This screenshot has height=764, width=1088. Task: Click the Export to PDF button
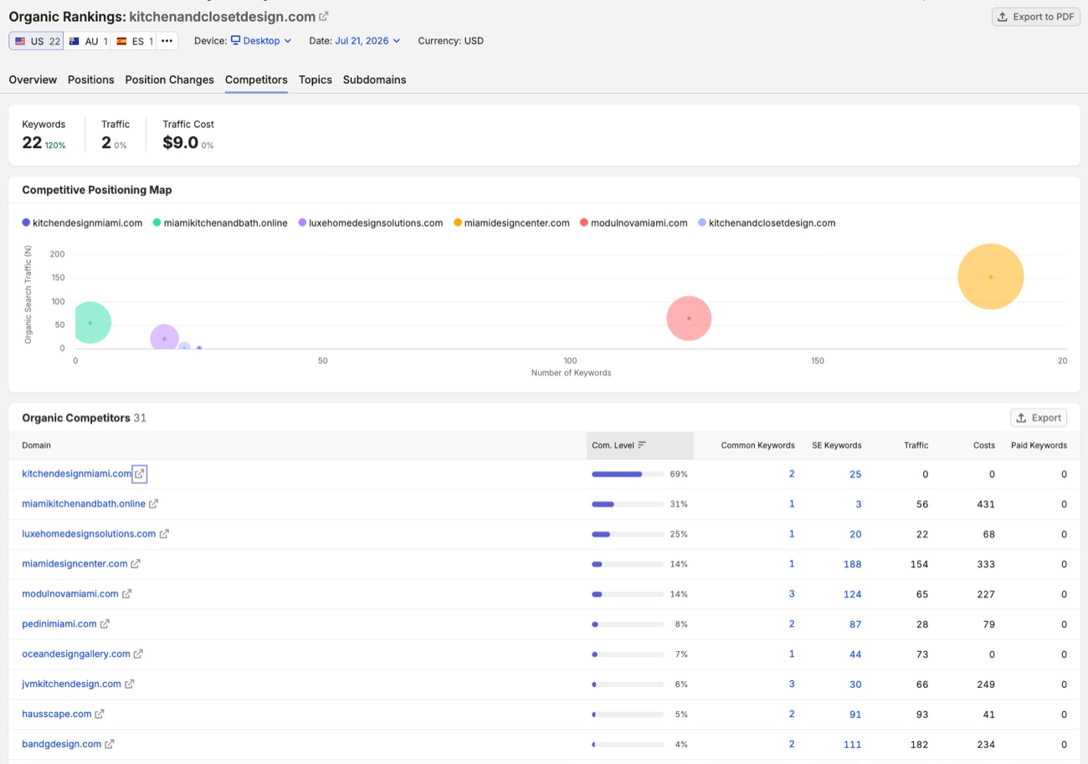(x=1036, y=17)
